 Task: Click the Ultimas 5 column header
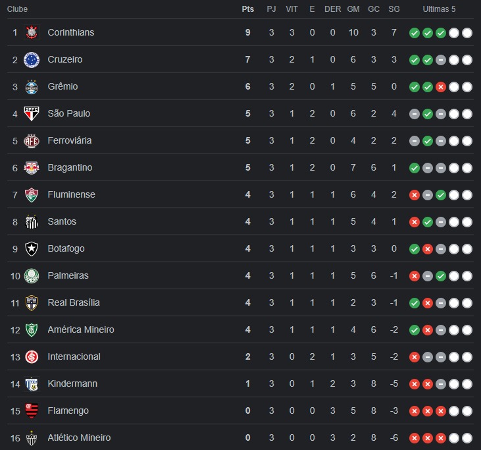[439, 9]
